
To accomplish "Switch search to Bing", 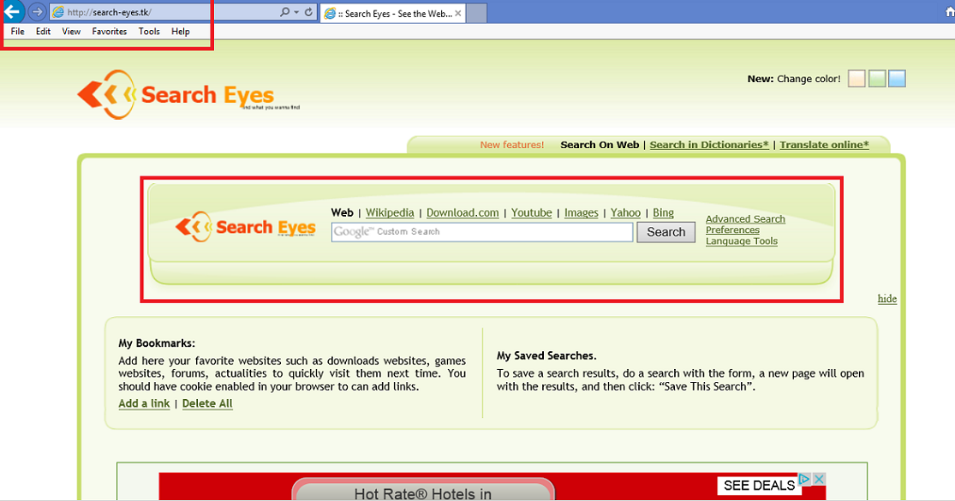I will click(x=663, y=212).
